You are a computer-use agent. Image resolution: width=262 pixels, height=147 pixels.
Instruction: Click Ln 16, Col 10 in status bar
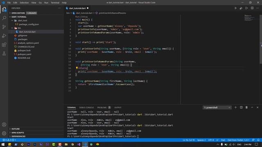[189, 140]
